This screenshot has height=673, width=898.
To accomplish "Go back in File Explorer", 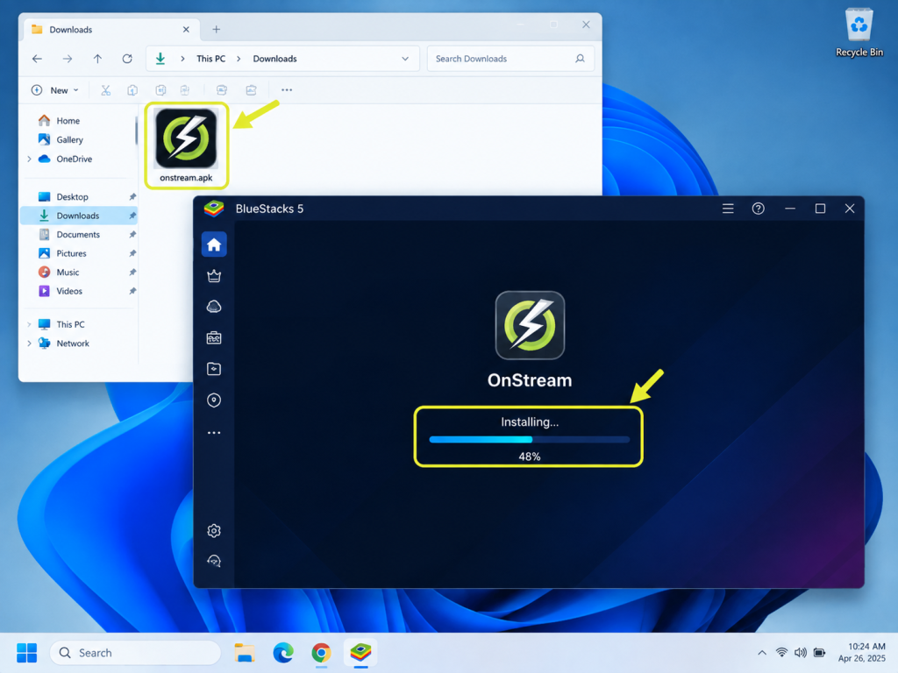I will click(37, 59).
